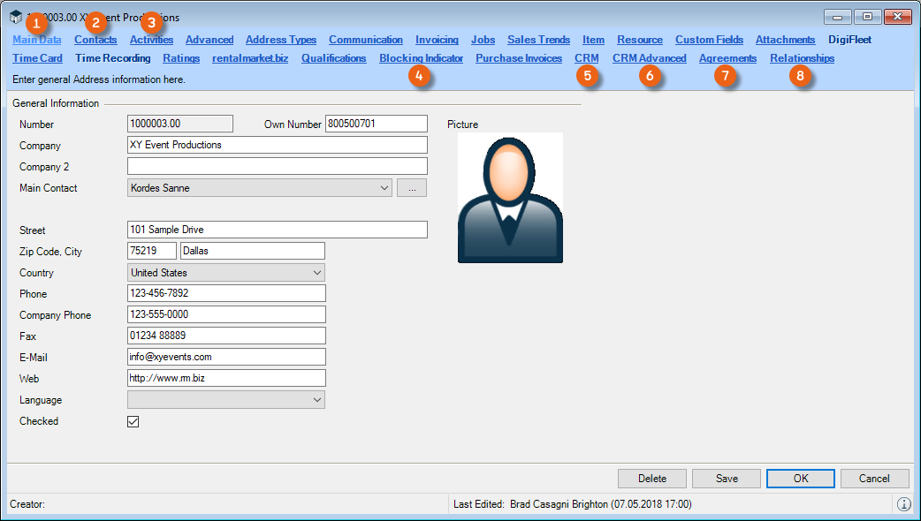921x521 pixels.
Task: Switch to the Communication tab
Action: tap(365, 40)
